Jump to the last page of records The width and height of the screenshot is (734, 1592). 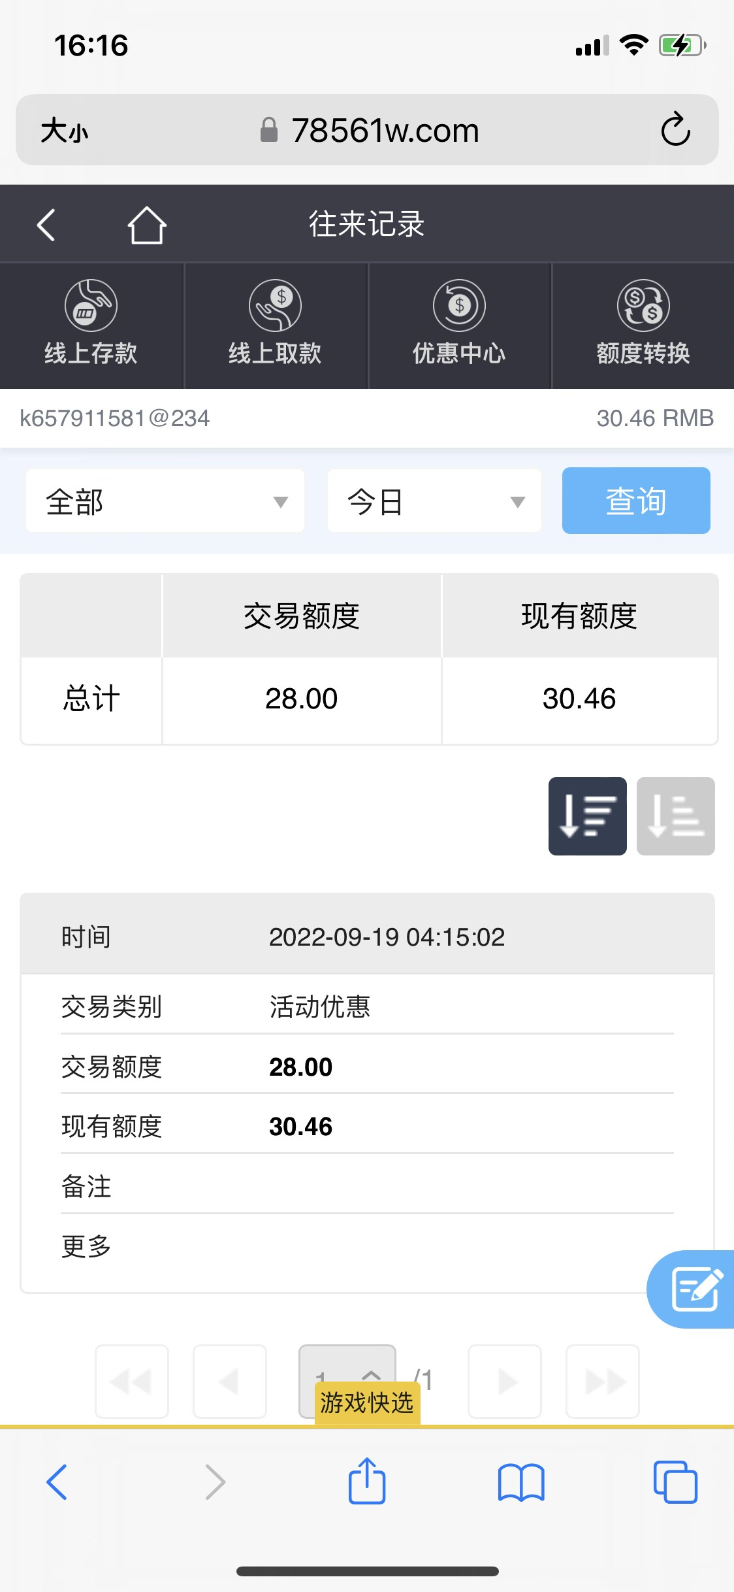click(602, 1381)
